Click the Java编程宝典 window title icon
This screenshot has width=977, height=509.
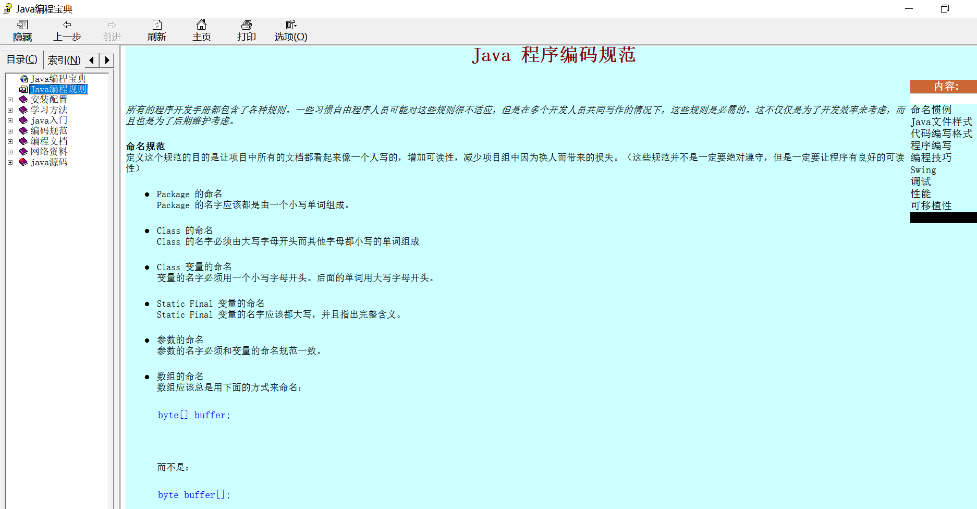pyautogui.click(x=8, y=9)
